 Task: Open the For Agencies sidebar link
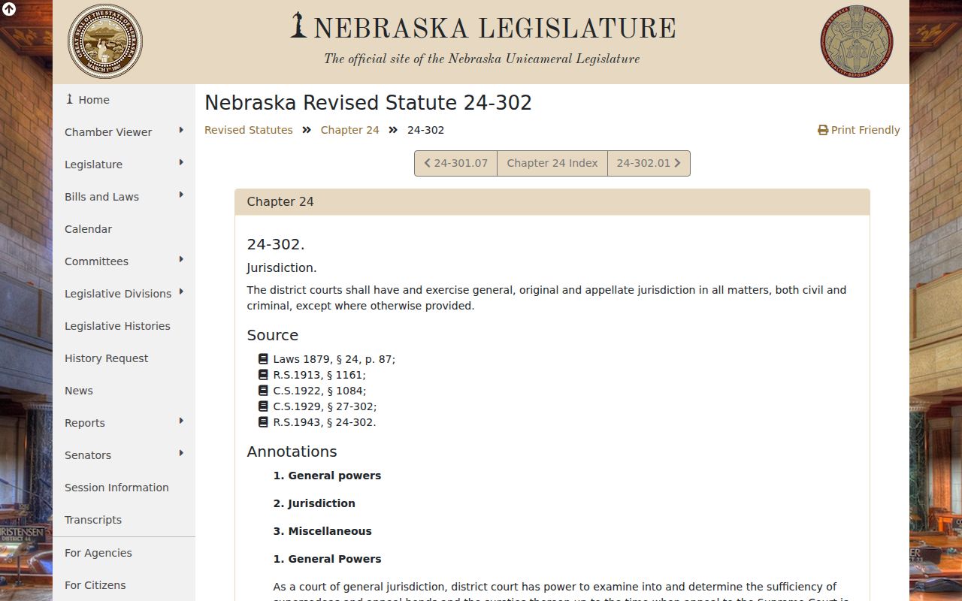pos(124,553)
